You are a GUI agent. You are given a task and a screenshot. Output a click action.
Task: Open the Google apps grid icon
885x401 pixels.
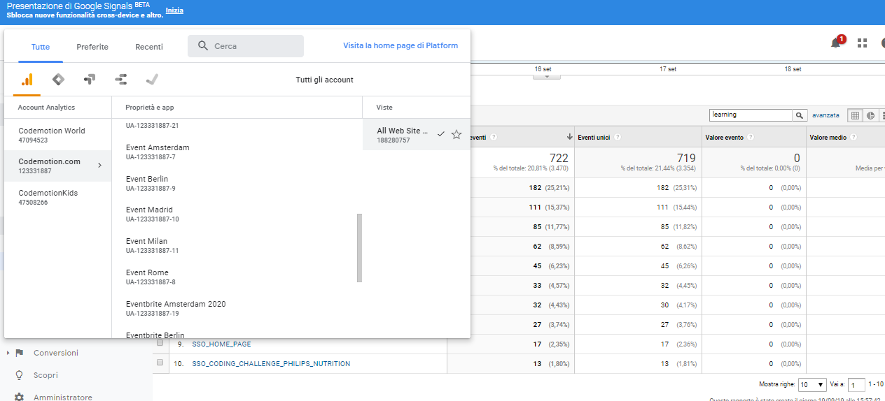pyautogui.click(x=862, y=43)
